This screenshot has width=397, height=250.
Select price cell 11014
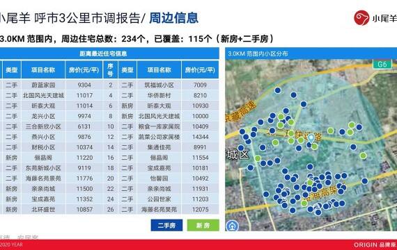tap(84, 106)
